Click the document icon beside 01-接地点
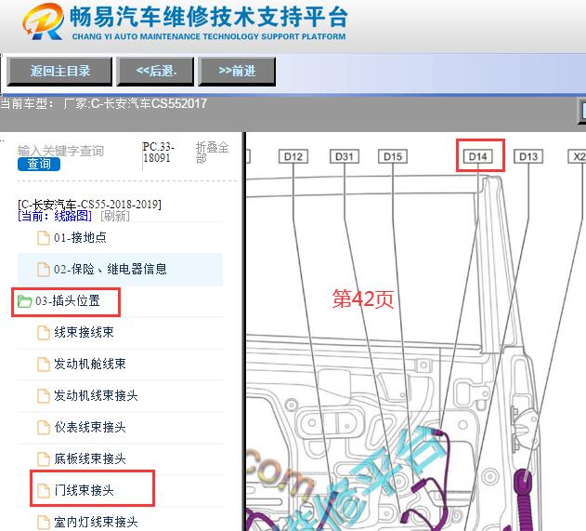The image size is (586, 531). (x=44, y=238)
